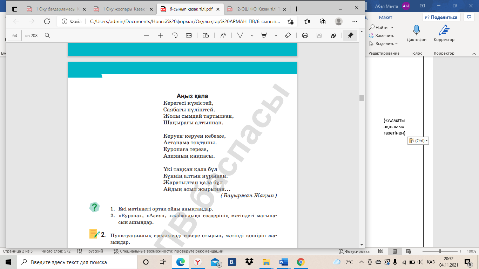Screen dimensions: 479x269
Task: Open Edge tab actions menu icon
Action: (x=14, y=9)
